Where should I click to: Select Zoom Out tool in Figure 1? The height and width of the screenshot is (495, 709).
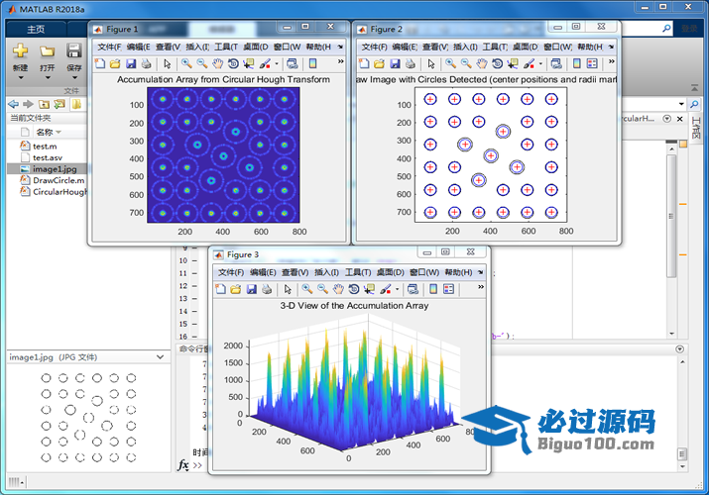point(201,63)
